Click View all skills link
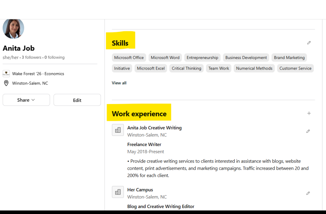The width and height of the screenshot is (326, 214). coord(119,83)
